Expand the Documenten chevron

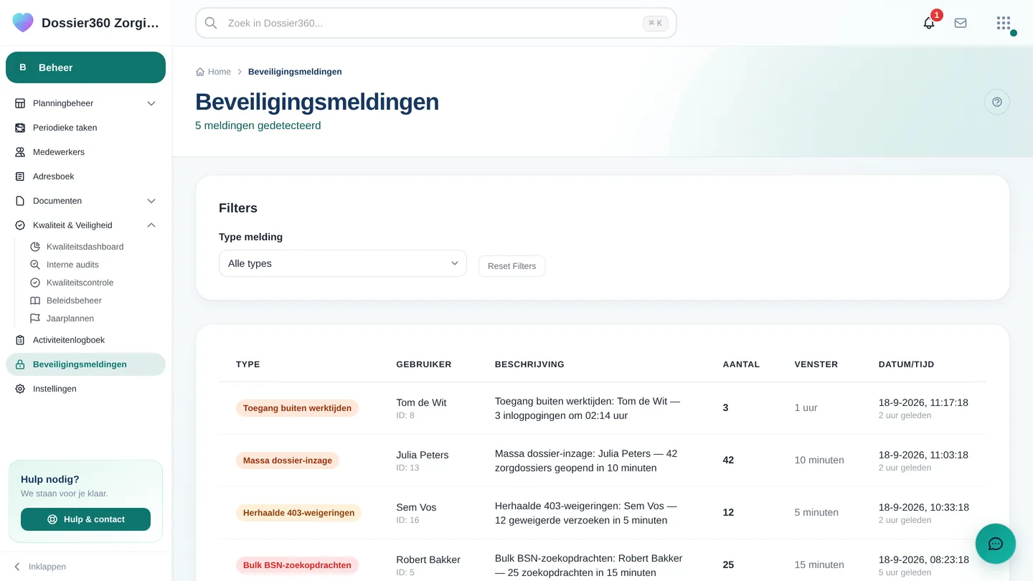click(x=151, y=201)
